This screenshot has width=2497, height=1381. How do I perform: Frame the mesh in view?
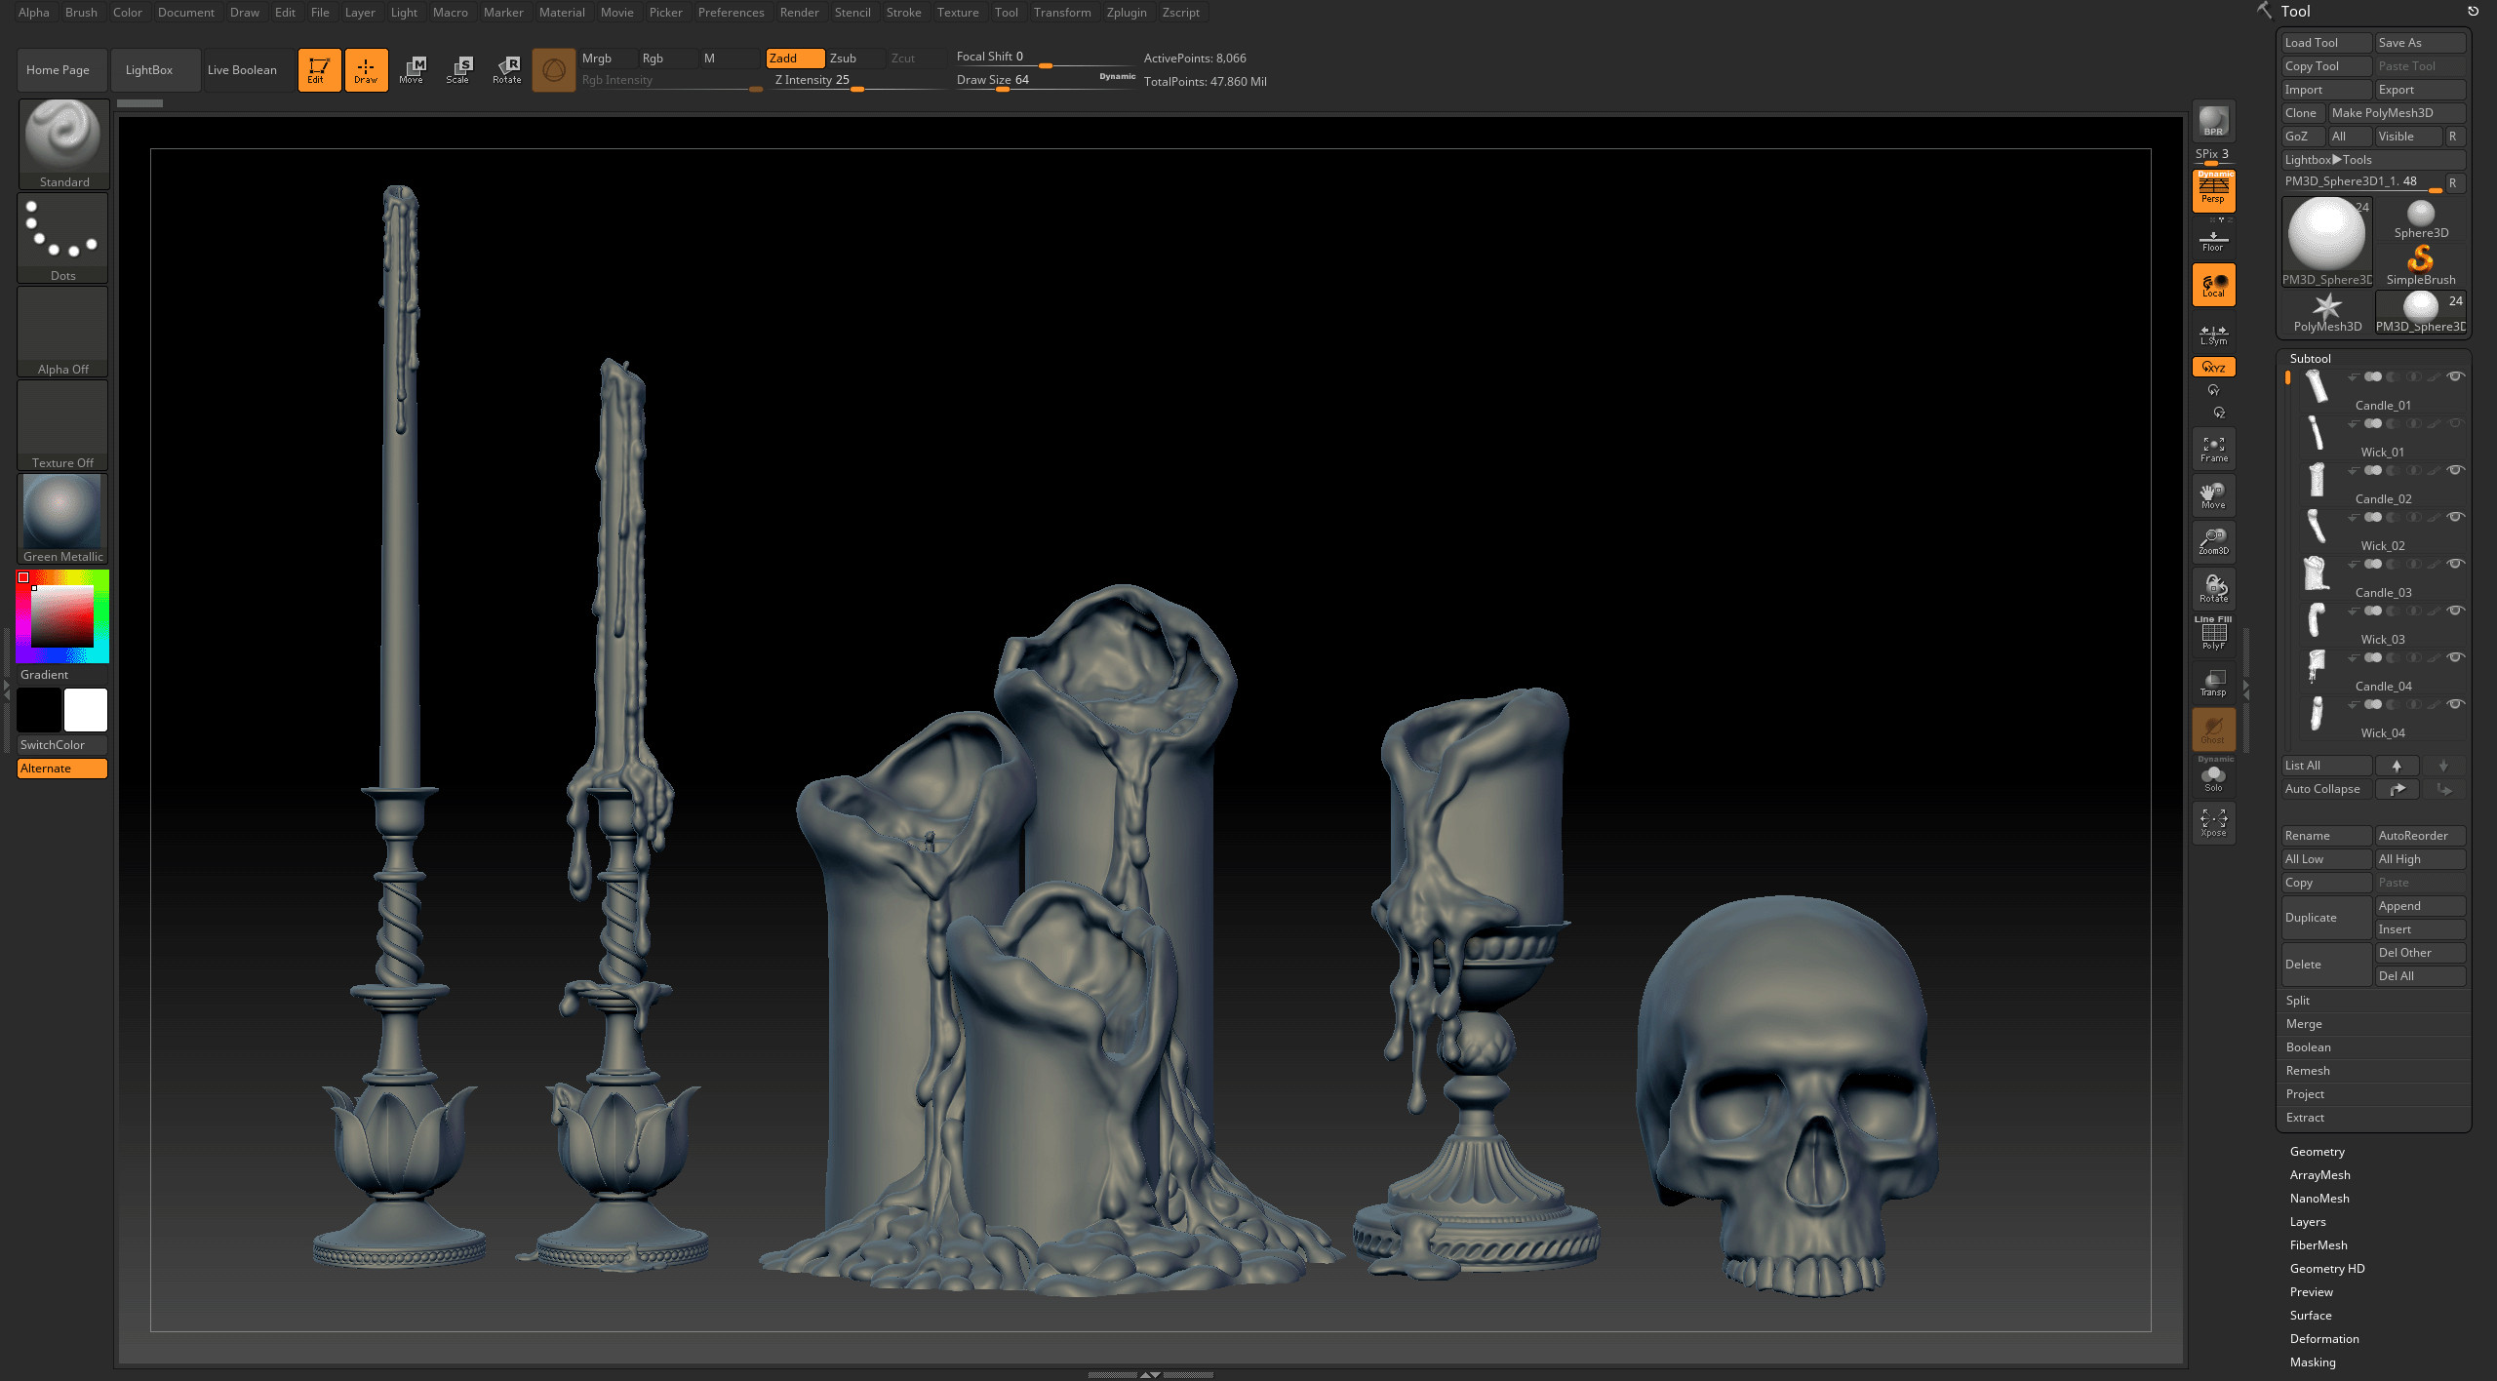click(x=2213, y=449)
